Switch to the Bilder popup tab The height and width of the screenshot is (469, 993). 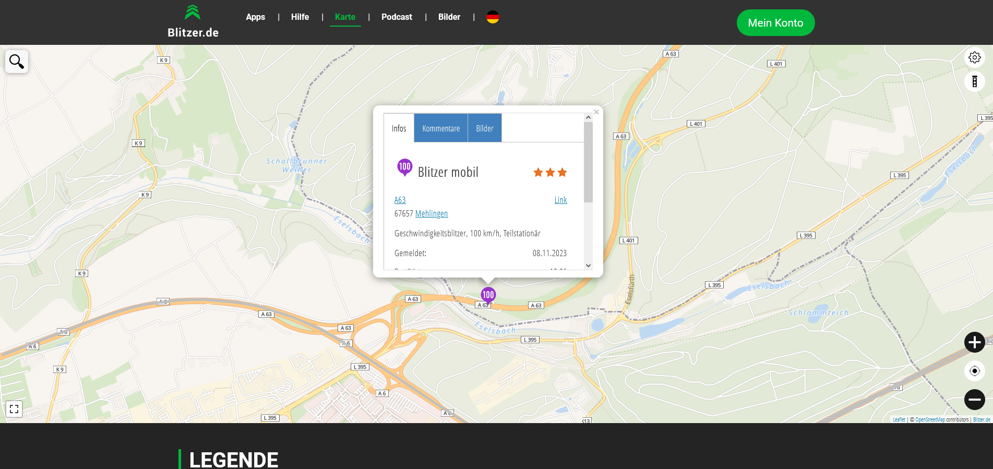coord(484,128)
